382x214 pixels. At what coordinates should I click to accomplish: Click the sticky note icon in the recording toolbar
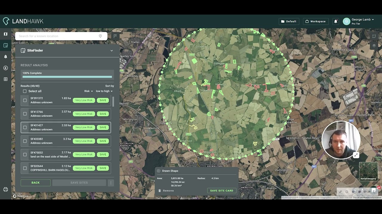[x=347, y=192]
